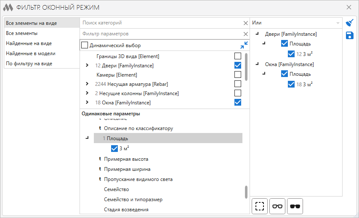The image size is (359, 218).
Task: Expand the 2 Несущие колонны row
Action: point(87,93)
